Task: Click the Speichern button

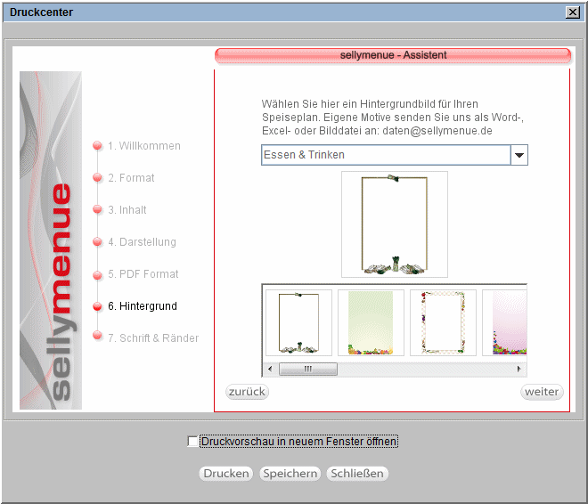Action: coord(290,474)
